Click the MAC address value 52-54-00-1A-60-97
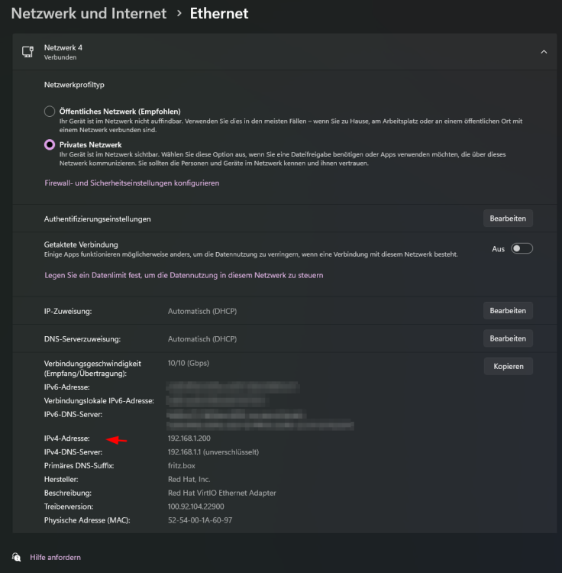562x573 pixels. point(200,520)
